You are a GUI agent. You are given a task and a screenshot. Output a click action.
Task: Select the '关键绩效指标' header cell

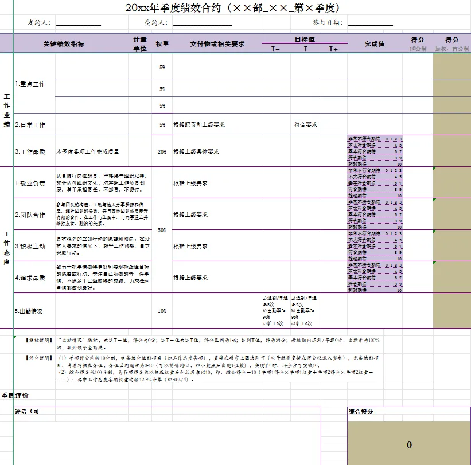pos(64,44)
